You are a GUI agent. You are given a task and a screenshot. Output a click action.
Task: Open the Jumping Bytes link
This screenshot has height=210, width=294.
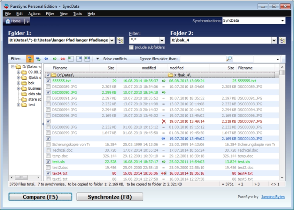point(273,197)
